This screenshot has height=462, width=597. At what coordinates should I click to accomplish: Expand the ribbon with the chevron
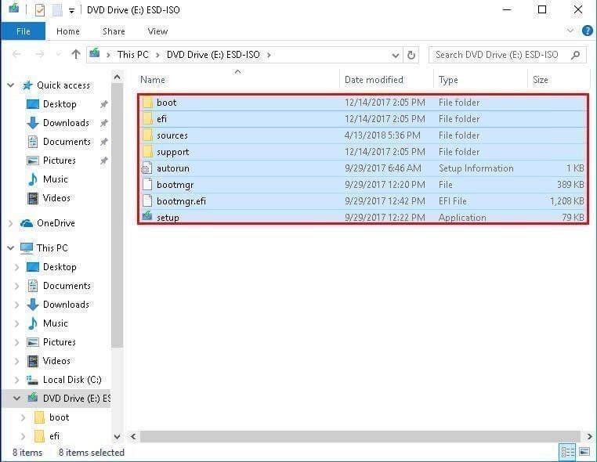click(570, 31)
